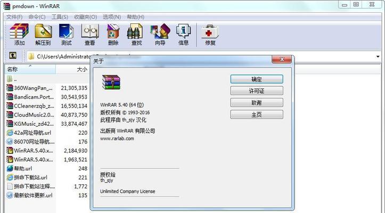Click the icon of 86070网址导航 shortcut
The height and width of the screenshot is (213, 385).
coord(10,142)
